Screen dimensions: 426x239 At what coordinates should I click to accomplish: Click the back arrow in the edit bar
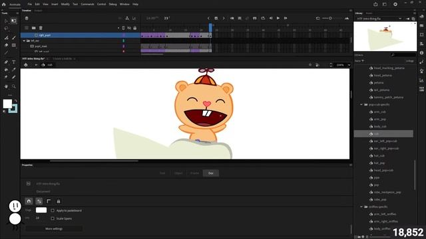click(x=36, y=65)
